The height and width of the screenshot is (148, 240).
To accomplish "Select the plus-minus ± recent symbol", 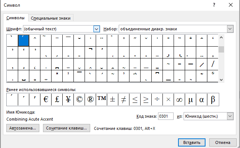I will 113,100.
